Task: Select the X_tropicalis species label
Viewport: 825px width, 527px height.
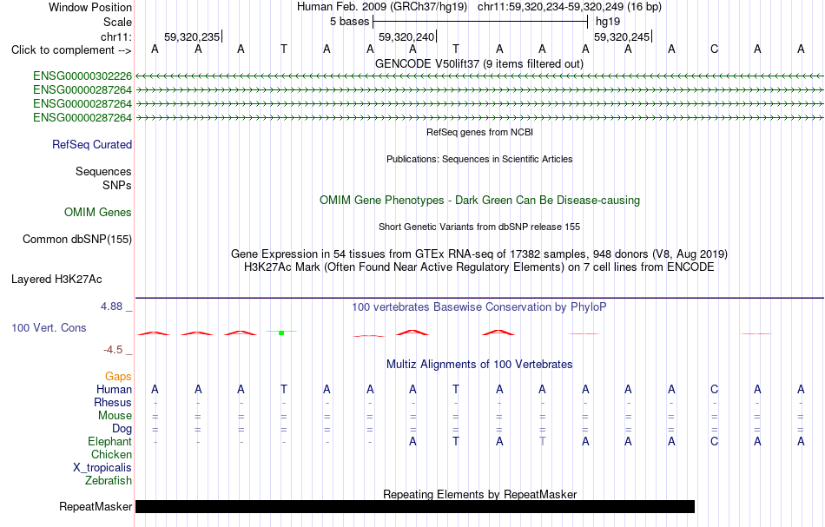Action: pyautogui.click(x=102, y=468)
